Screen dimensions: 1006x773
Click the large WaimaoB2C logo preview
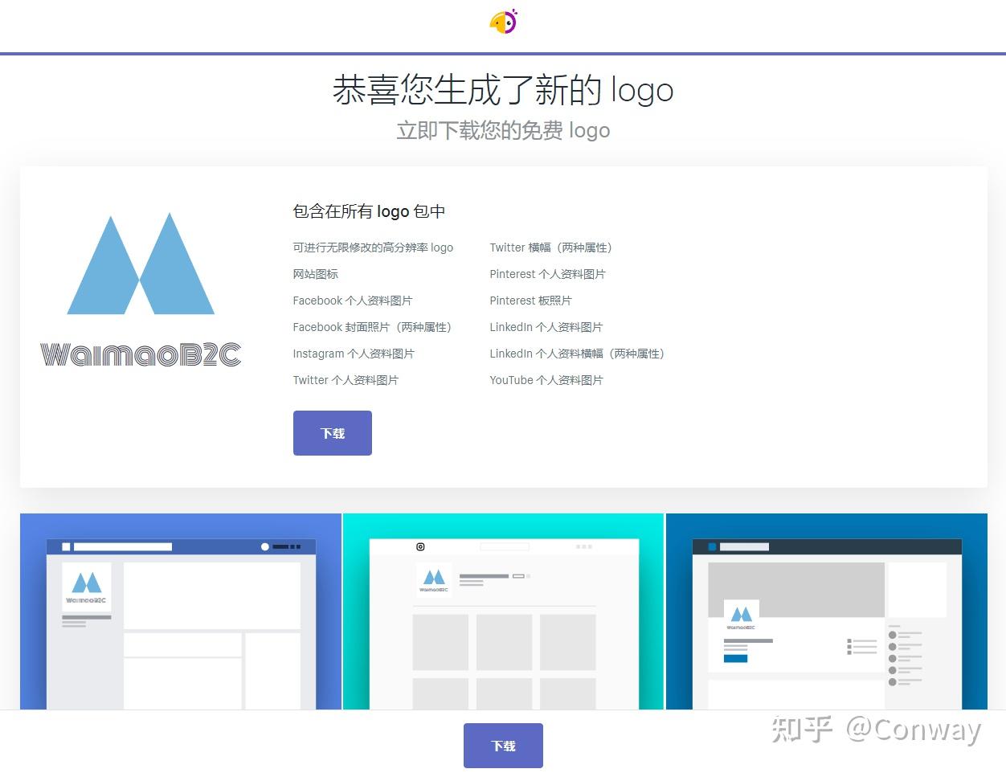click(x=141, y=290)
